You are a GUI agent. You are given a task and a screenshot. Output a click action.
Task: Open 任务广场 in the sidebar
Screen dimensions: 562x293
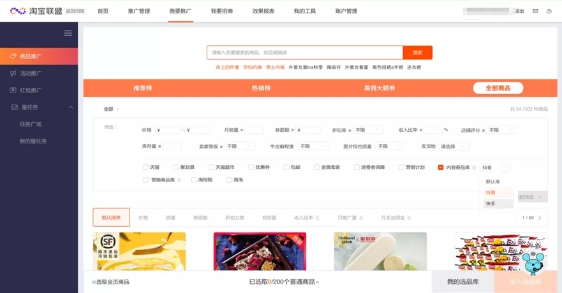[31, 124]
